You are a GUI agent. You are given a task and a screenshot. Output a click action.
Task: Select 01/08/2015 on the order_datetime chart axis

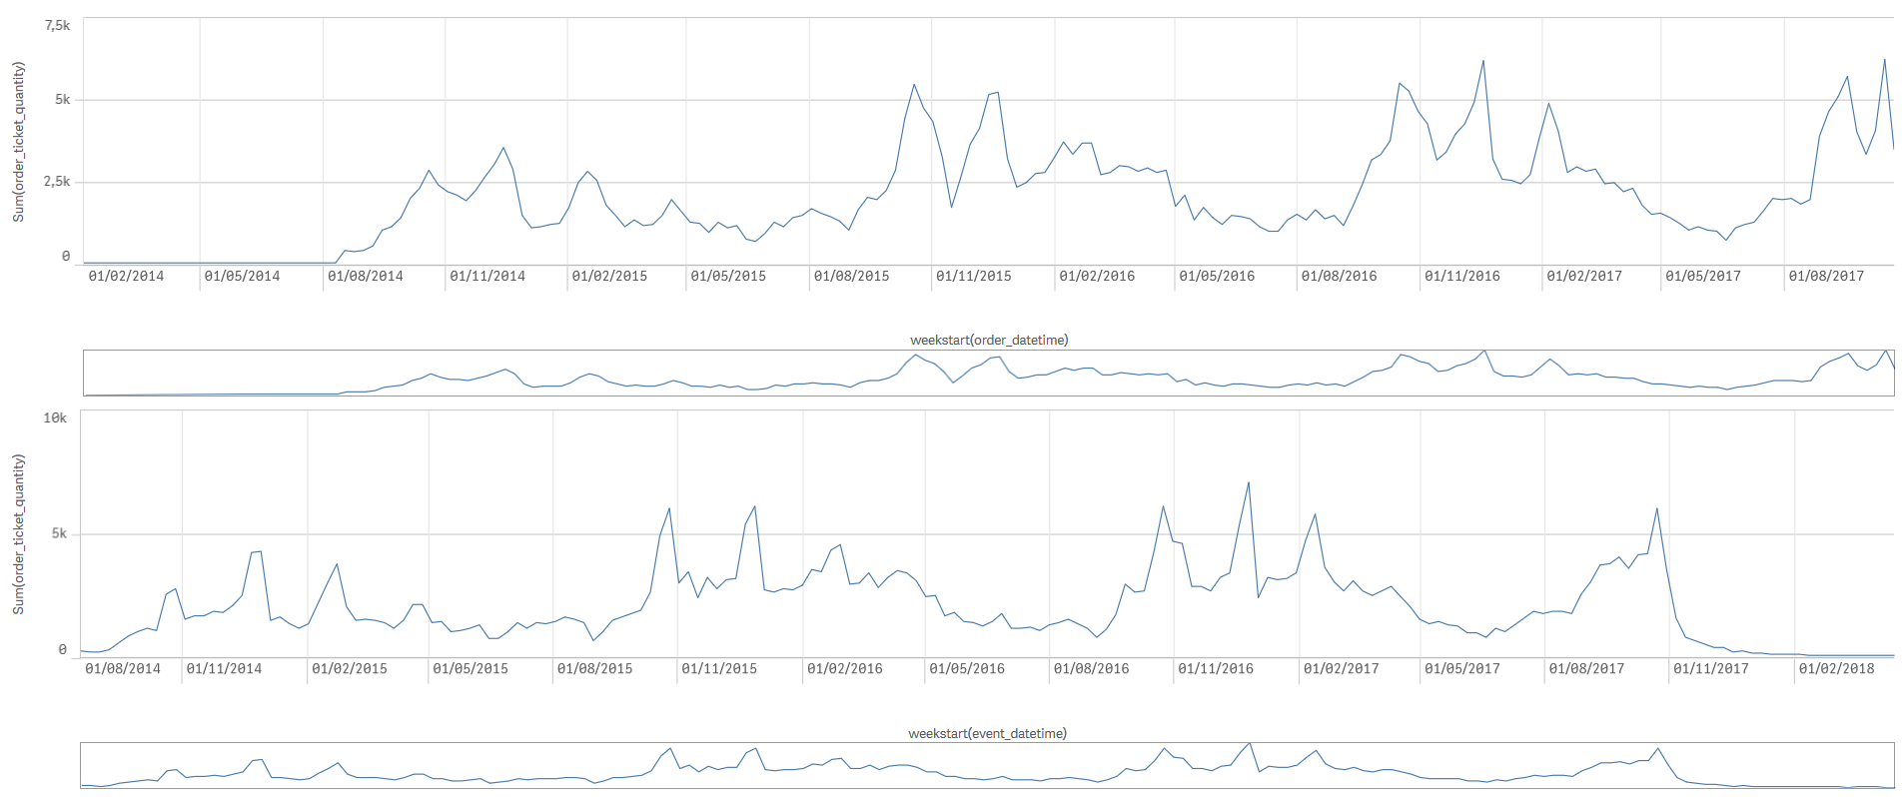pyautogui.click(x=851, y=276)
